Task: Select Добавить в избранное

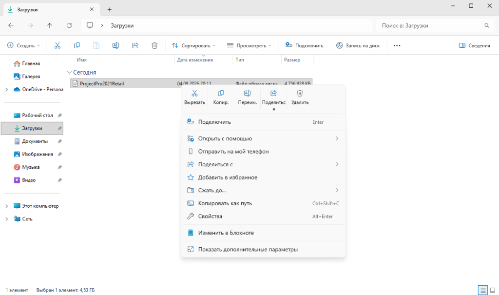Action: pos(263,177)
